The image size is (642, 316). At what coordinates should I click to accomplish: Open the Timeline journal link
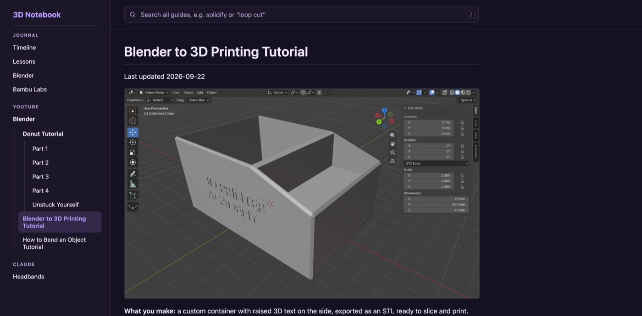tap(24, 48)
